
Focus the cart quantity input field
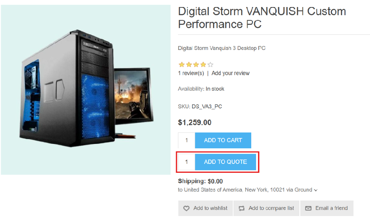[186, 141]
